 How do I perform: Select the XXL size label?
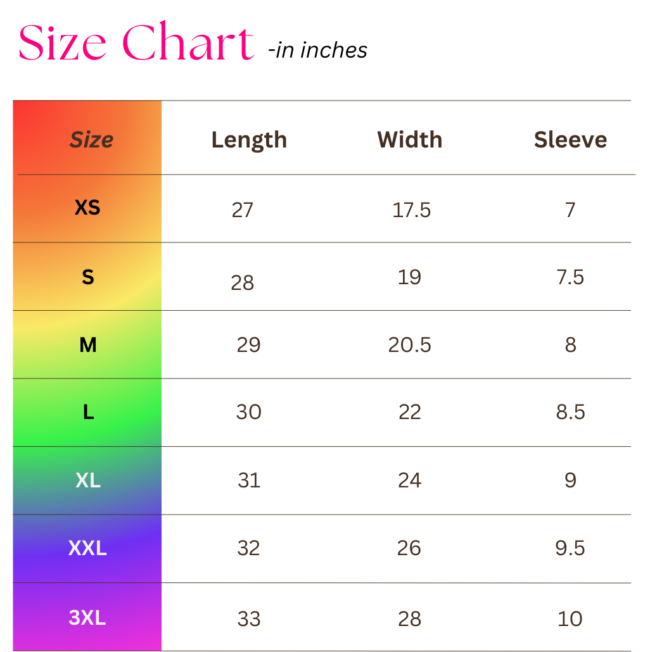coord(87,548)
